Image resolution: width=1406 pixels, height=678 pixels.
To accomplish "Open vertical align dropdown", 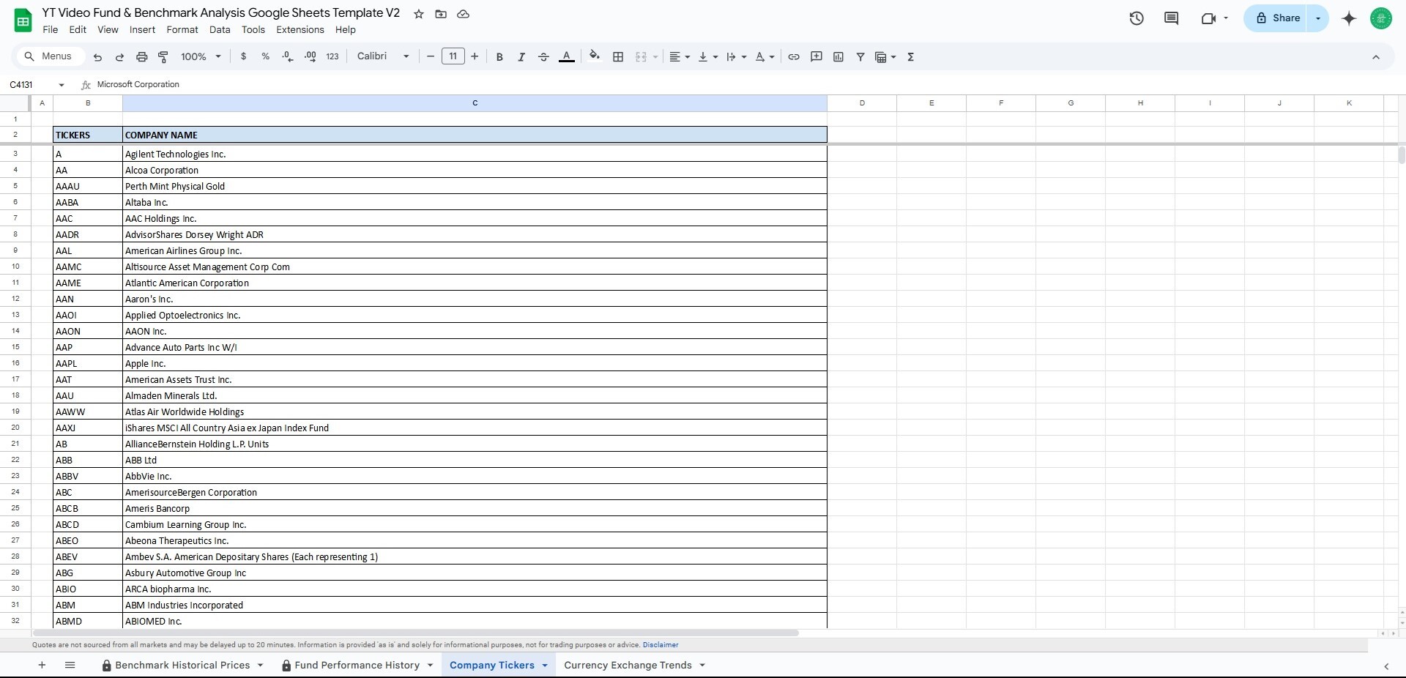I will (707, 57).
